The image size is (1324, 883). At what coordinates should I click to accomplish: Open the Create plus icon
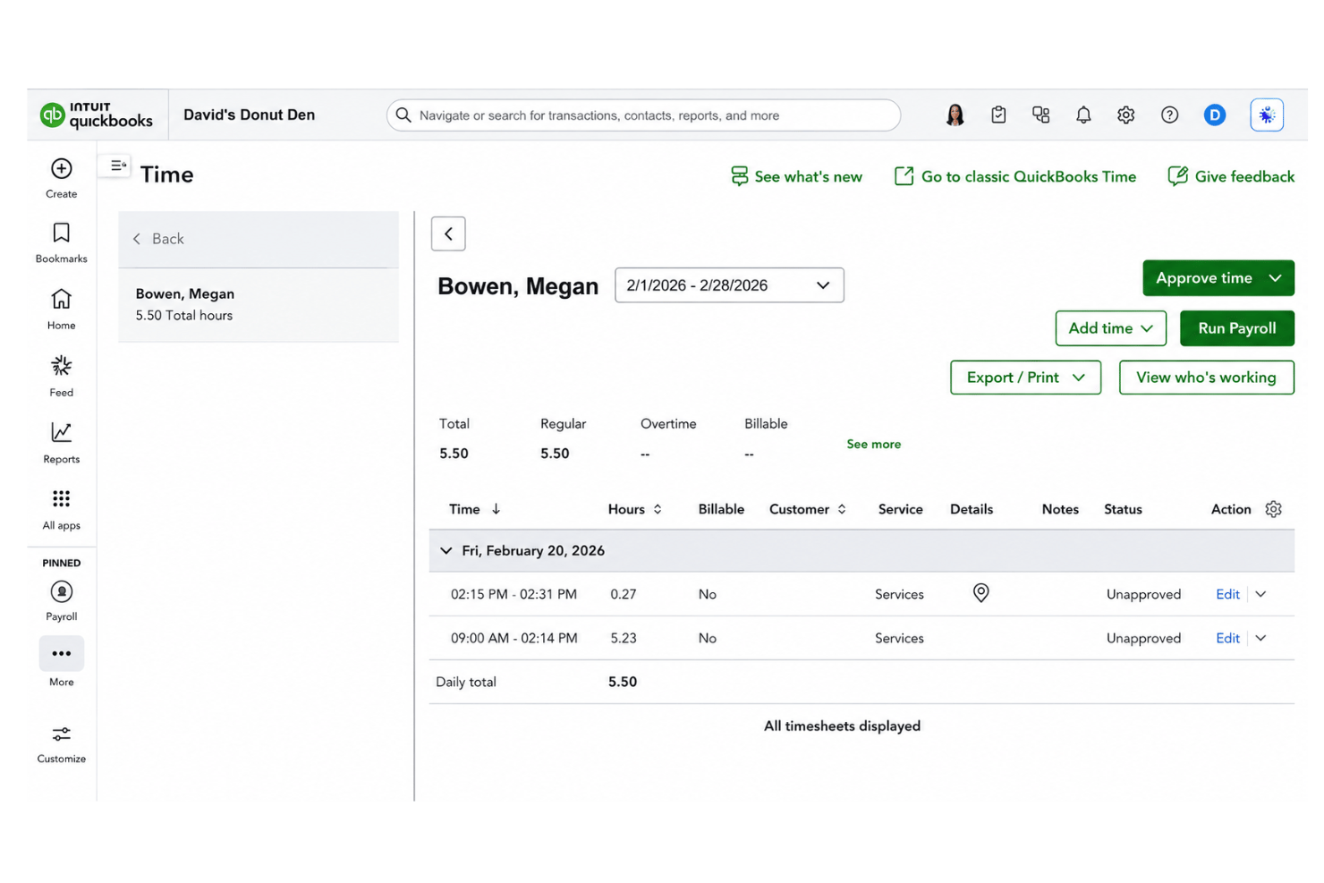[x=61, y=168]
